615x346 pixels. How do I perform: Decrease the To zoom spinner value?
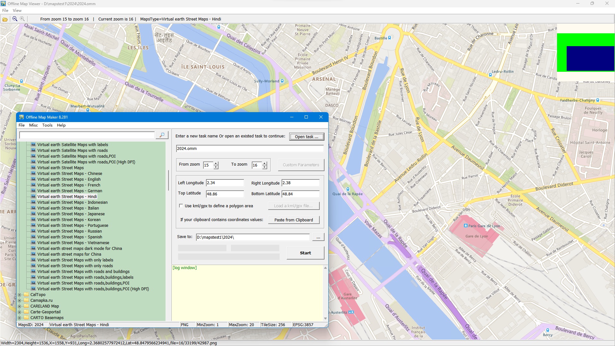click(x=265, y=167)
